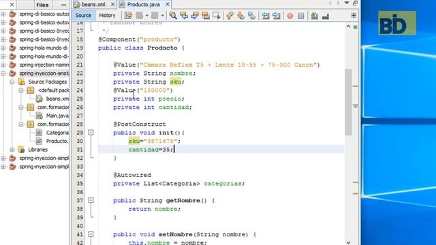
Task: Click the editor scroll up arrow
Action: (348, 27)
